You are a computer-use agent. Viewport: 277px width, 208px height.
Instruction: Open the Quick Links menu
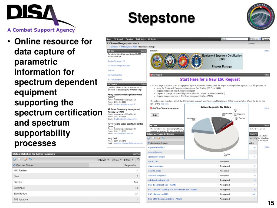click(141, 39)
